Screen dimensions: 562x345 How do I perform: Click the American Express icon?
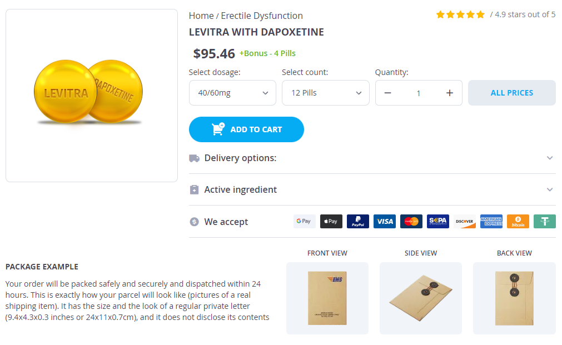(491, 221)
